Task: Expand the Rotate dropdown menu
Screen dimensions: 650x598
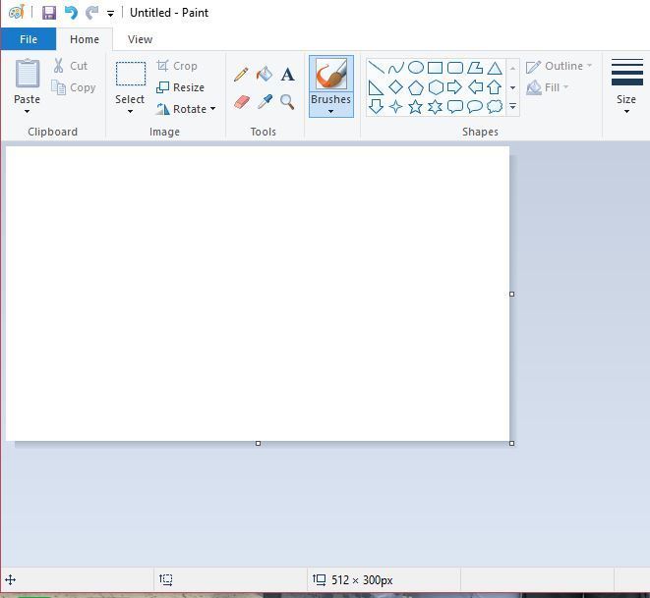Action: tap(212, 109)
